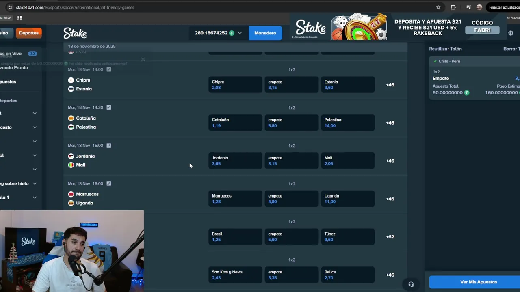The height and width of the screenshot is (292, 520).
Task: Open stats icon for Cataluña vs Palestina match
Action: 109,107
